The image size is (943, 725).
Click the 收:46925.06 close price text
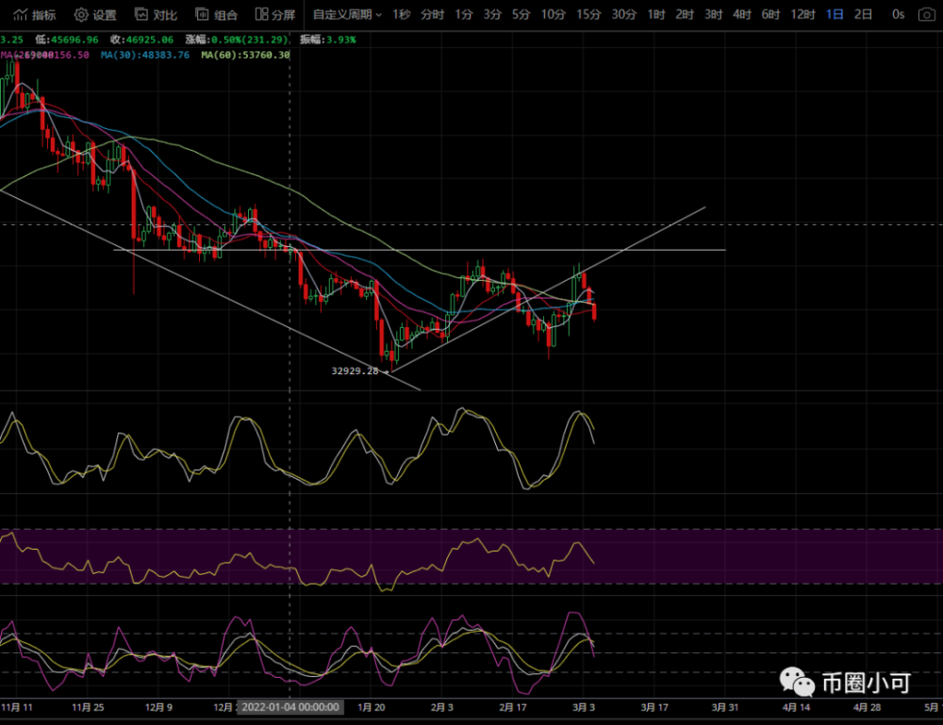[141, 40]
